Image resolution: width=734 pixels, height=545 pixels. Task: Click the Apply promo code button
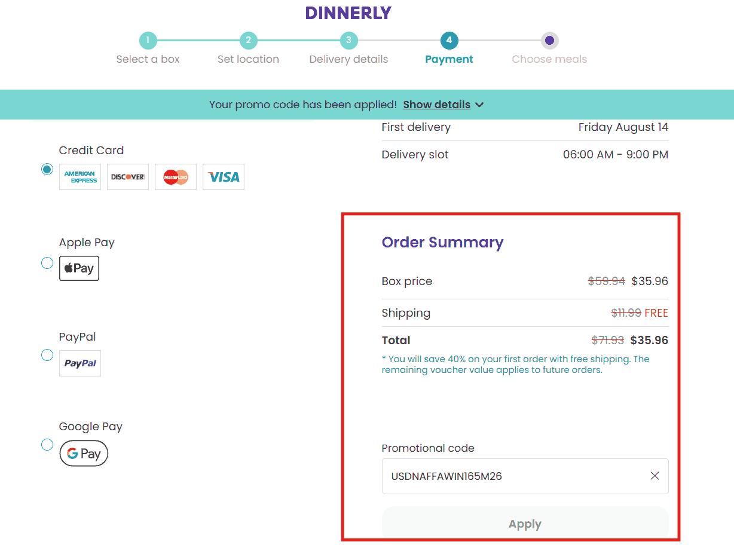point(525,524)
